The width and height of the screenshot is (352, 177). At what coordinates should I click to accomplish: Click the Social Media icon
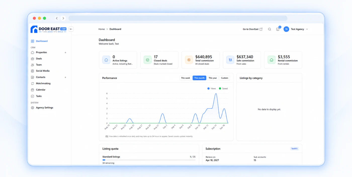coord(32,71)
